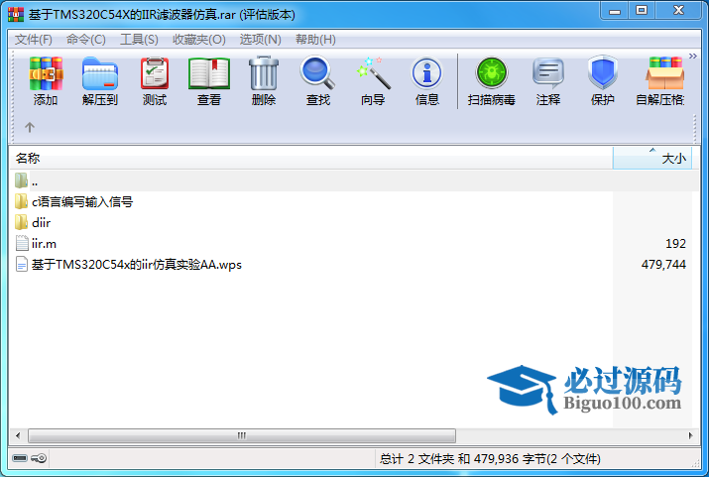709x477 pixels.
Task: Minimize the WinRAR window
Action: (615, 11)
